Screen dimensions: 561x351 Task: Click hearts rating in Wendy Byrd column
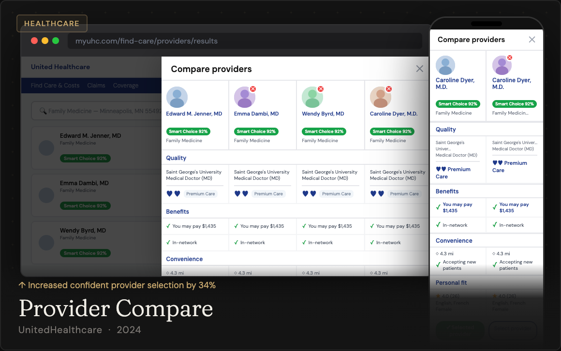click(x=309, y=193)
